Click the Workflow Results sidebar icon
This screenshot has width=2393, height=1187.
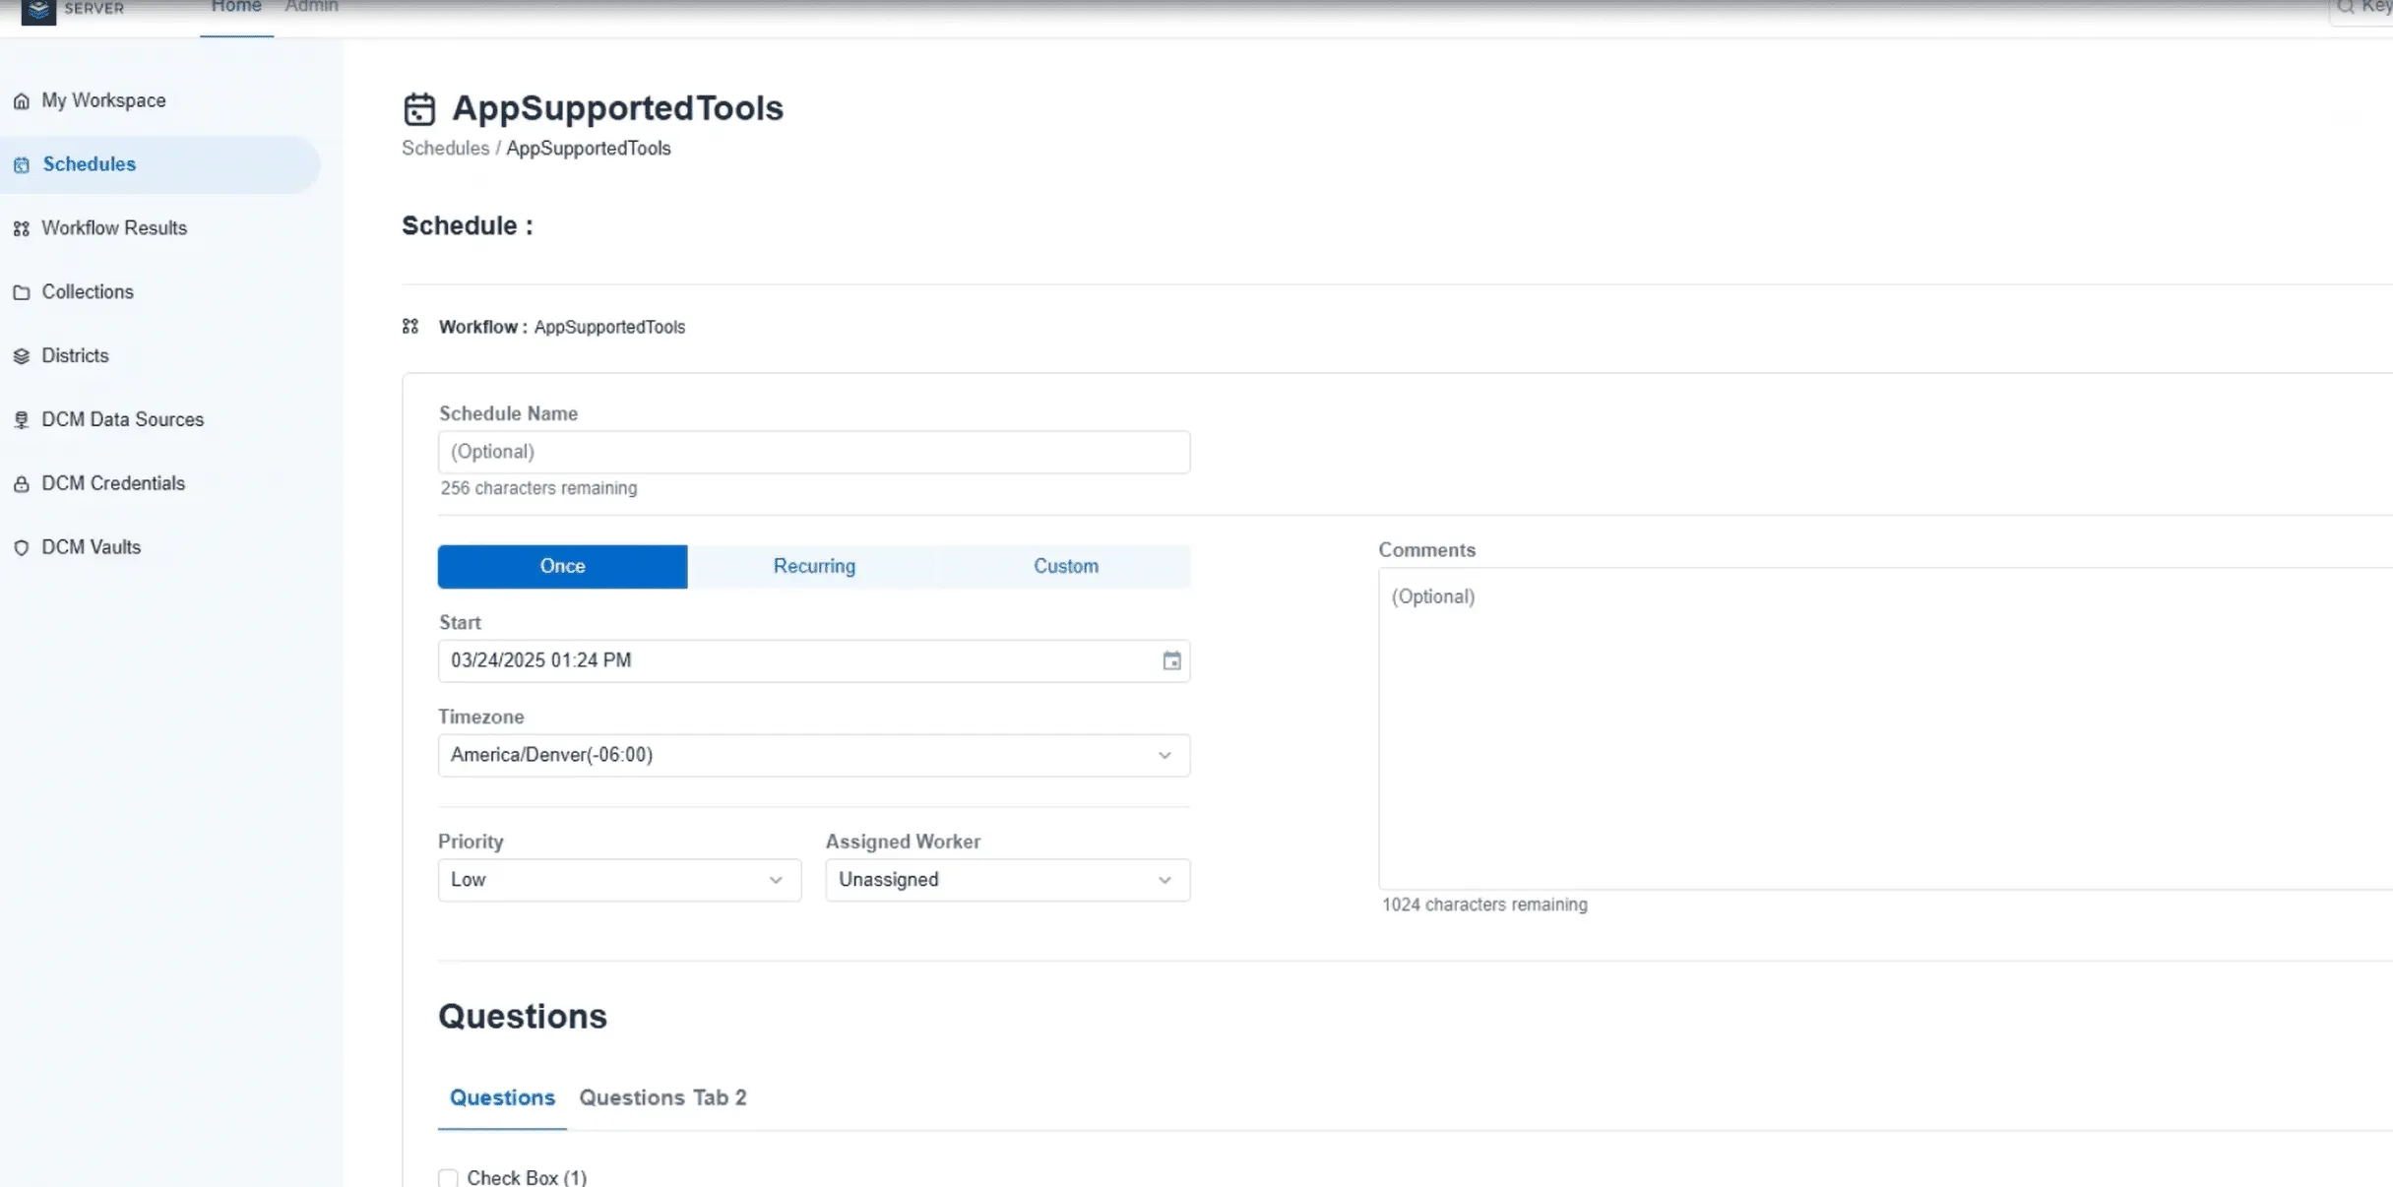pyautogui.click(x=21, y=229)
